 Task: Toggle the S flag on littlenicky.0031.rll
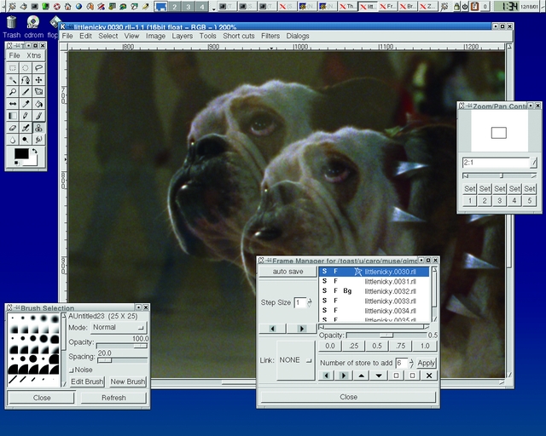pyautogui.click(x=324, y=281)
